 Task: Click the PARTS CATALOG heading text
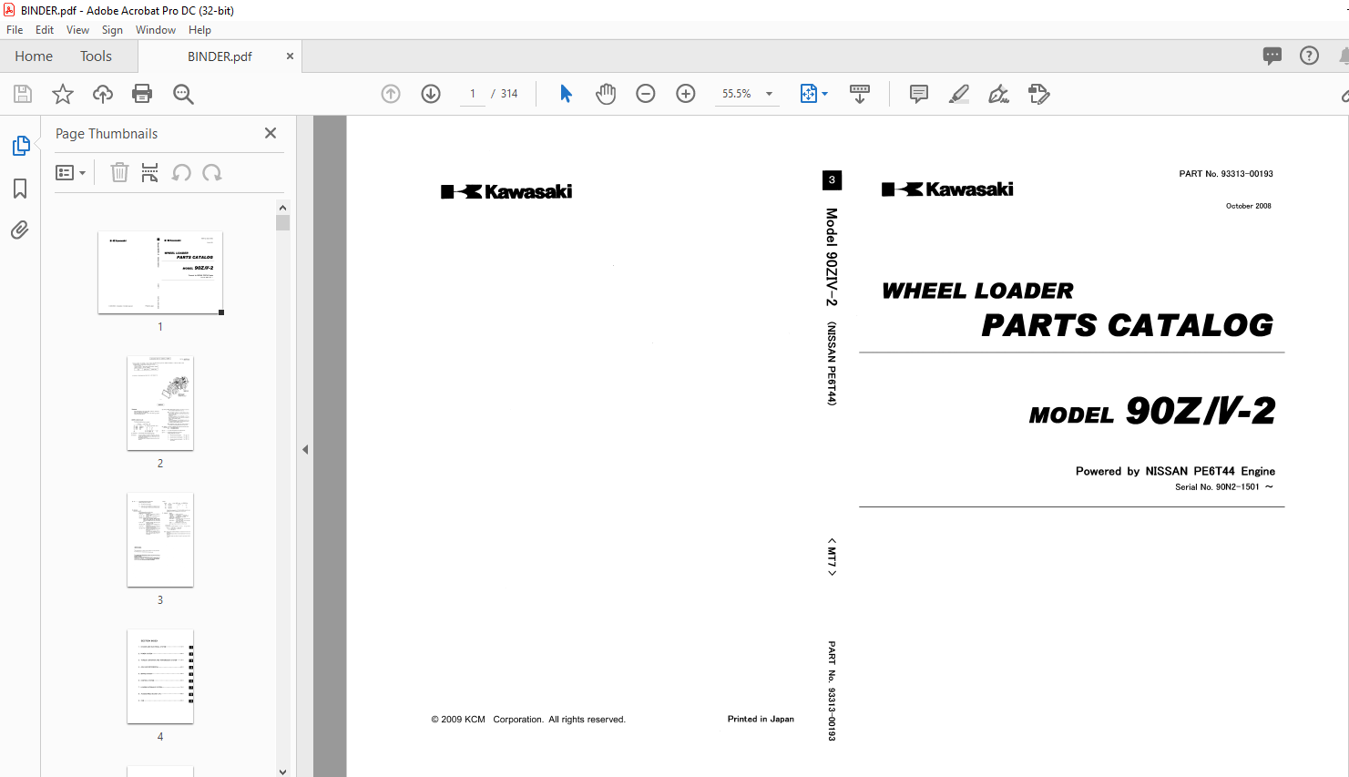pyautogui.click(x=1128, y=325)
